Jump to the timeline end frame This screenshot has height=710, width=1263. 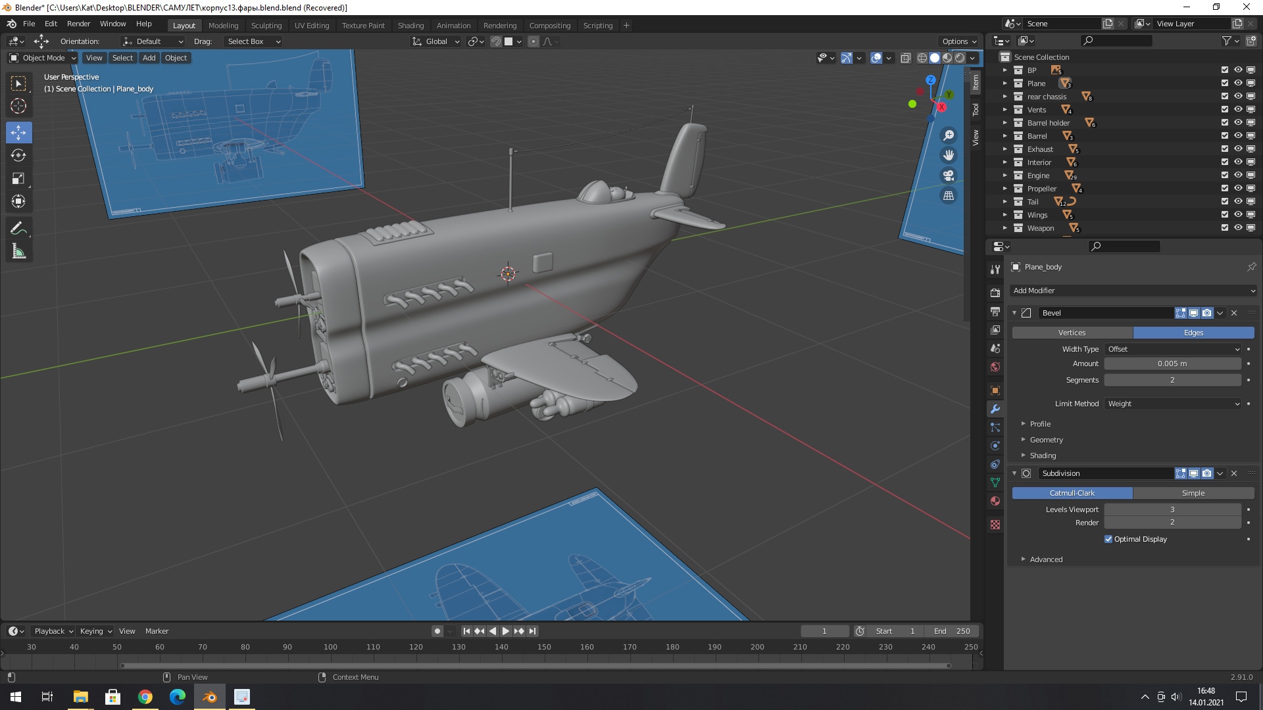click(x=533, y=631)
